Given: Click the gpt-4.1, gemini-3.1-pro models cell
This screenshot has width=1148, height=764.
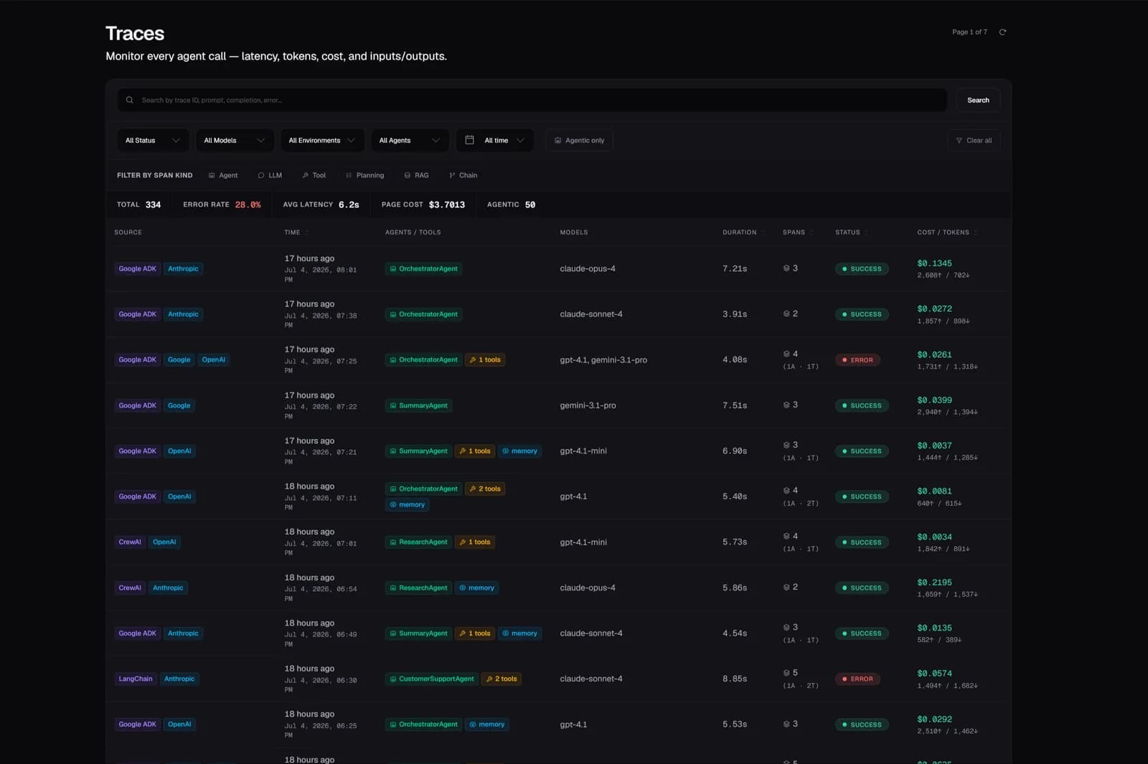Looking at the screenshot, I should (x=603, y=360).
